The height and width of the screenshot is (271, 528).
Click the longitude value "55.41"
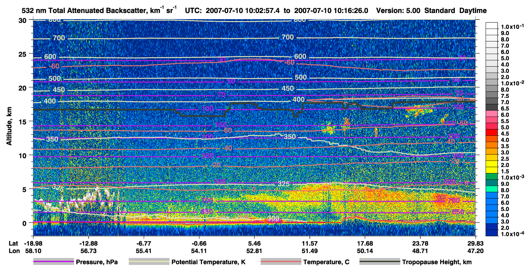point(143,251)
